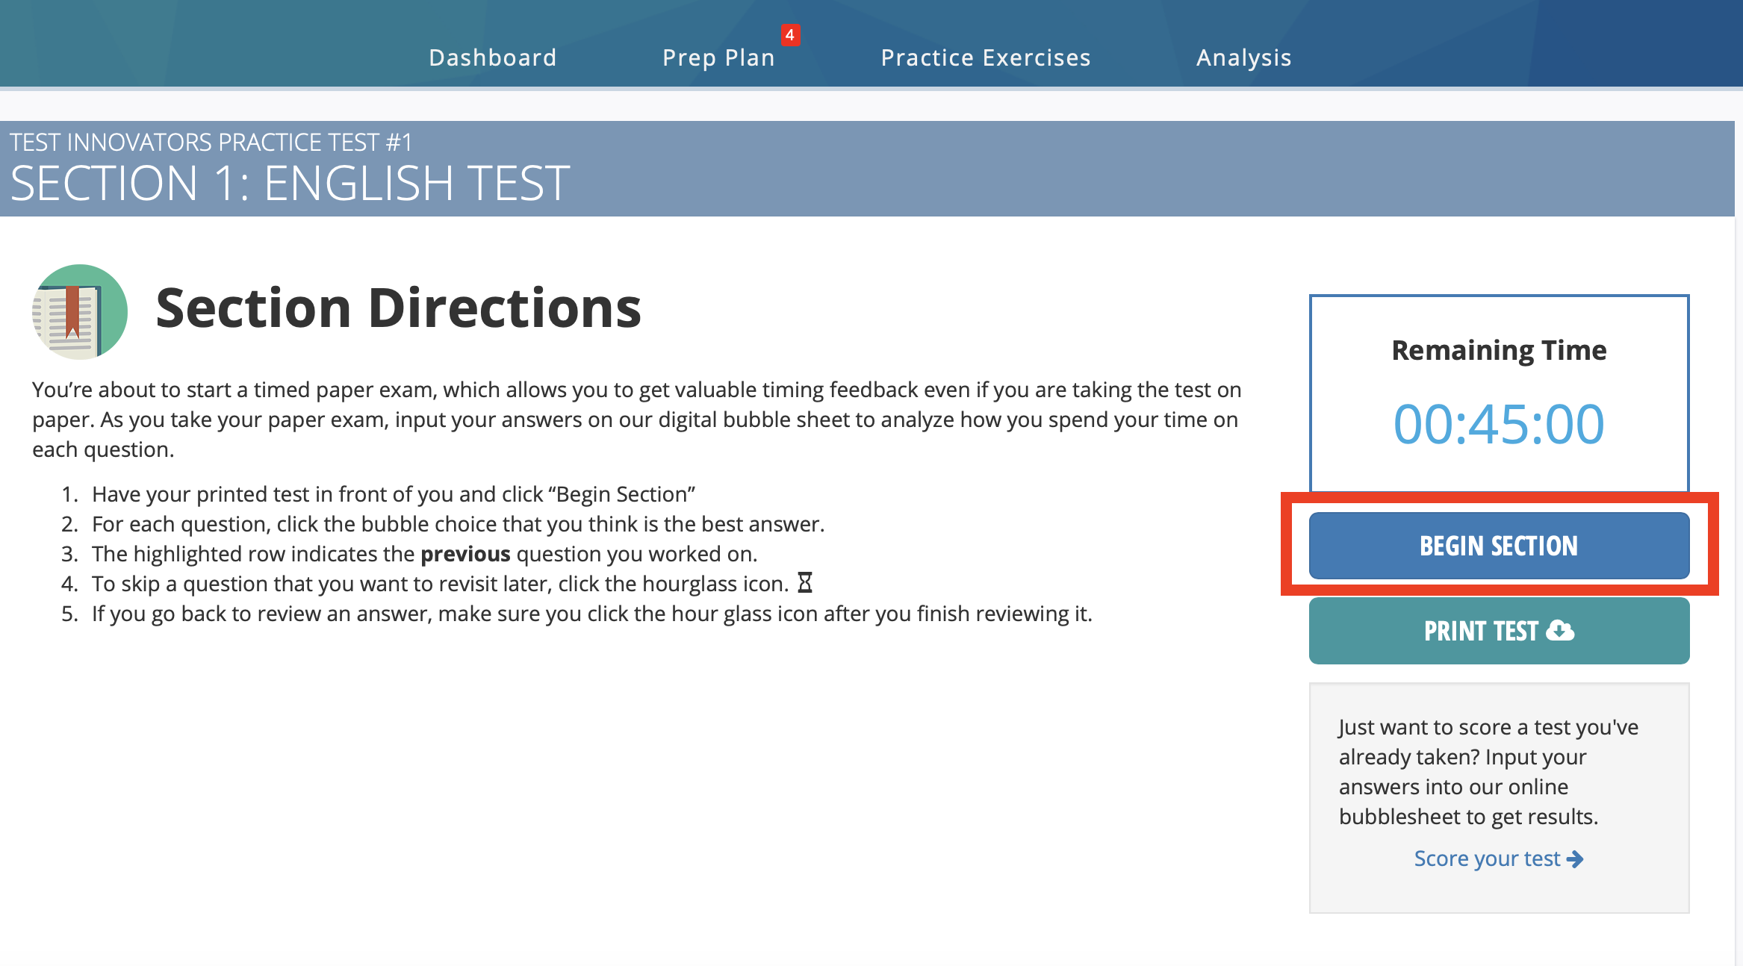Image resolution: width=1743 pixels, height=966 pixels.
Task: Click the 00:45:00 remaining time countdown
Action: (1499, 424)
